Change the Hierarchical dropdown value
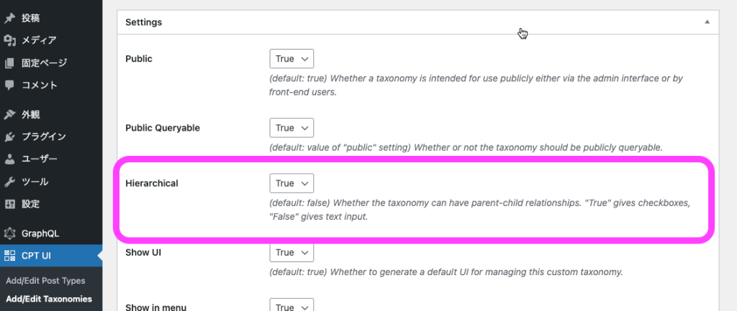 click(291, 183)
